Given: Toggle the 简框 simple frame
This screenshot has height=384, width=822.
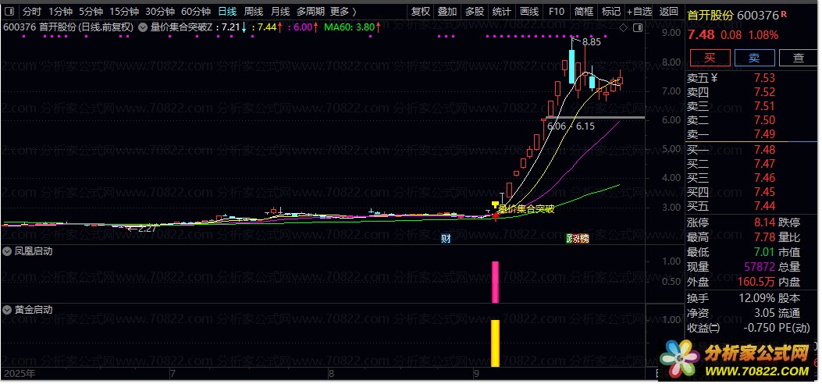Looking at the screenshot, I should coord(583,11).
